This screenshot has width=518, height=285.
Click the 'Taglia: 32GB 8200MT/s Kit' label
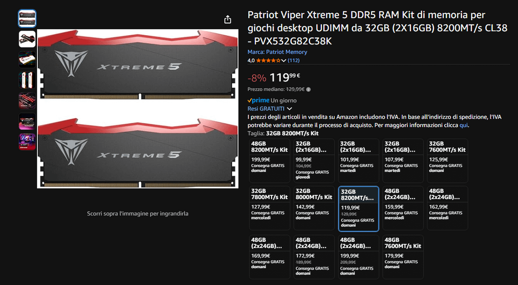(283, 133)
